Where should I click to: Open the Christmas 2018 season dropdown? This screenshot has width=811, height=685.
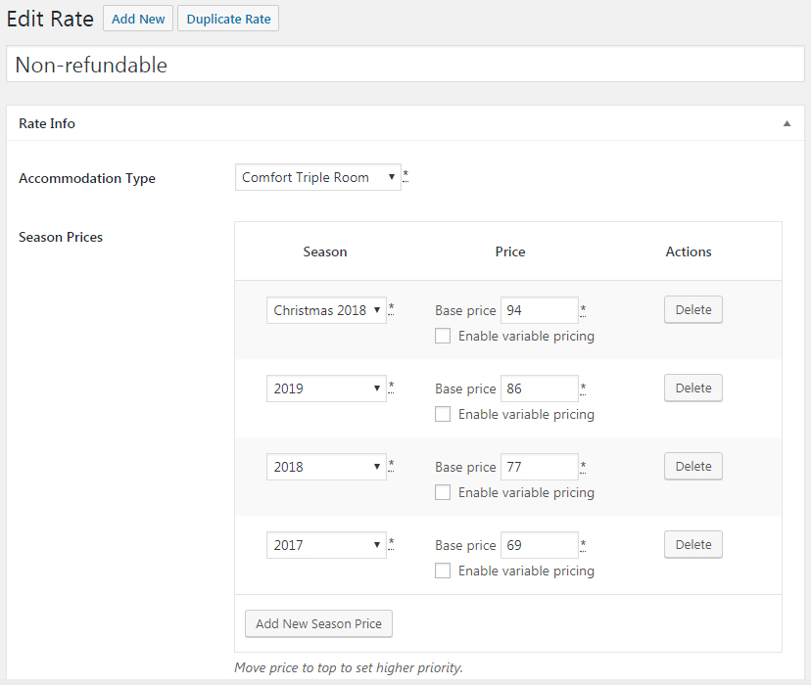tap(326, 310)
